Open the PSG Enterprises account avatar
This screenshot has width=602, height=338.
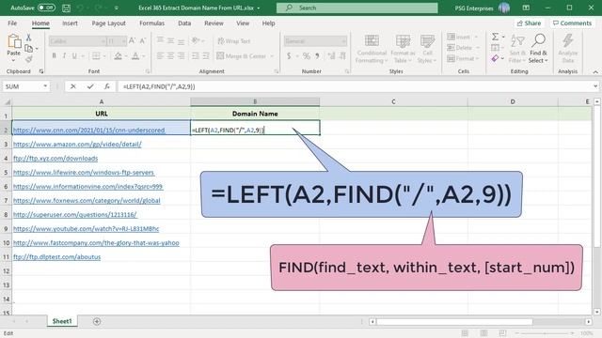click(504, 8)
